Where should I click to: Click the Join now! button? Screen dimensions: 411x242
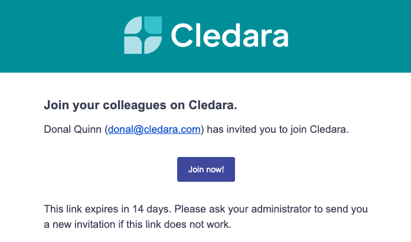[206, 169]
